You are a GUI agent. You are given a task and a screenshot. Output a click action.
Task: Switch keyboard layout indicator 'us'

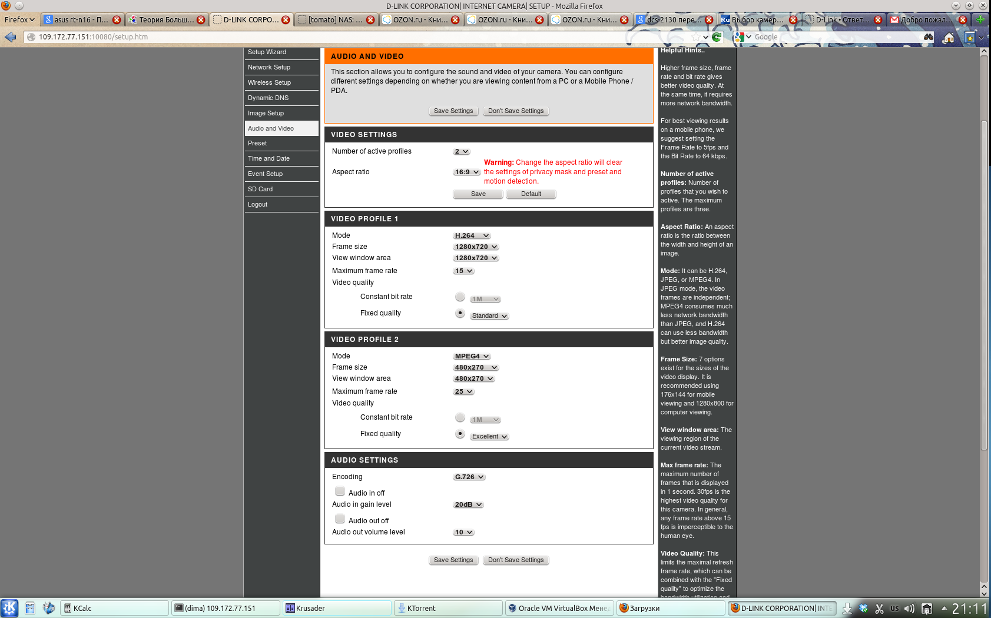[894, 609]
